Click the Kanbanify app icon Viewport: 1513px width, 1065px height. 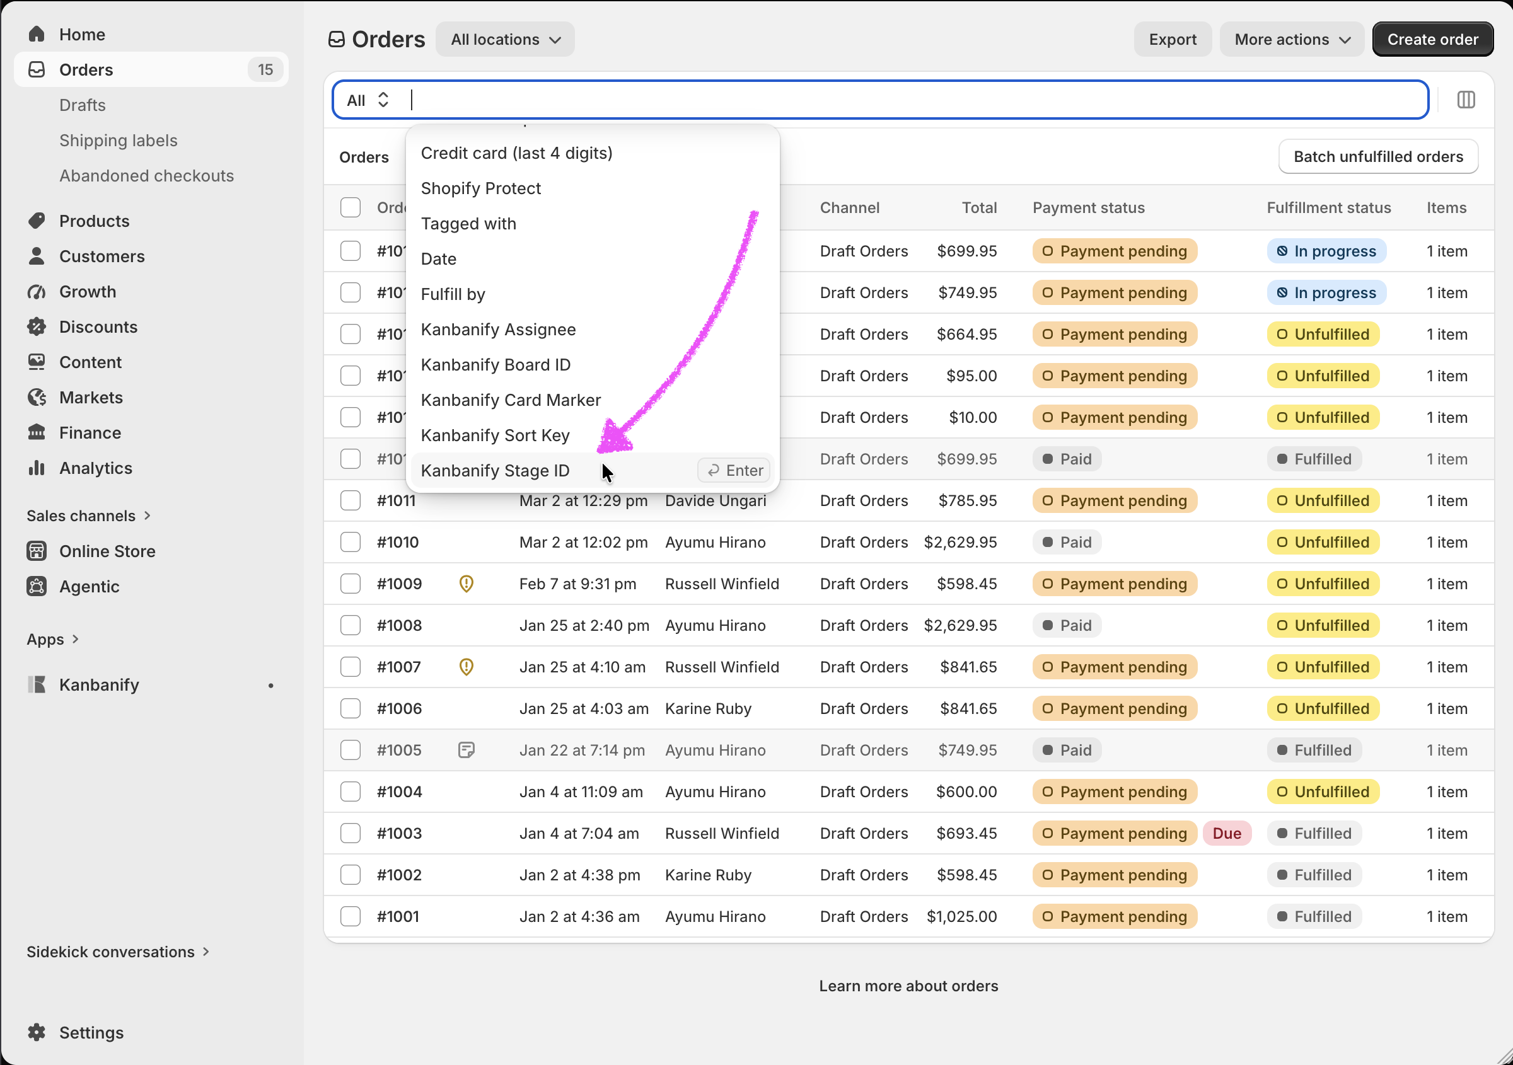pyautogui.click(x=37, y=685)
